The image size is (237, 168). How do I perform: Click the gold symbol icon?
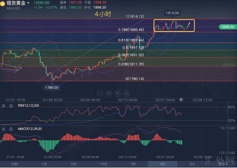coord(3,3)
